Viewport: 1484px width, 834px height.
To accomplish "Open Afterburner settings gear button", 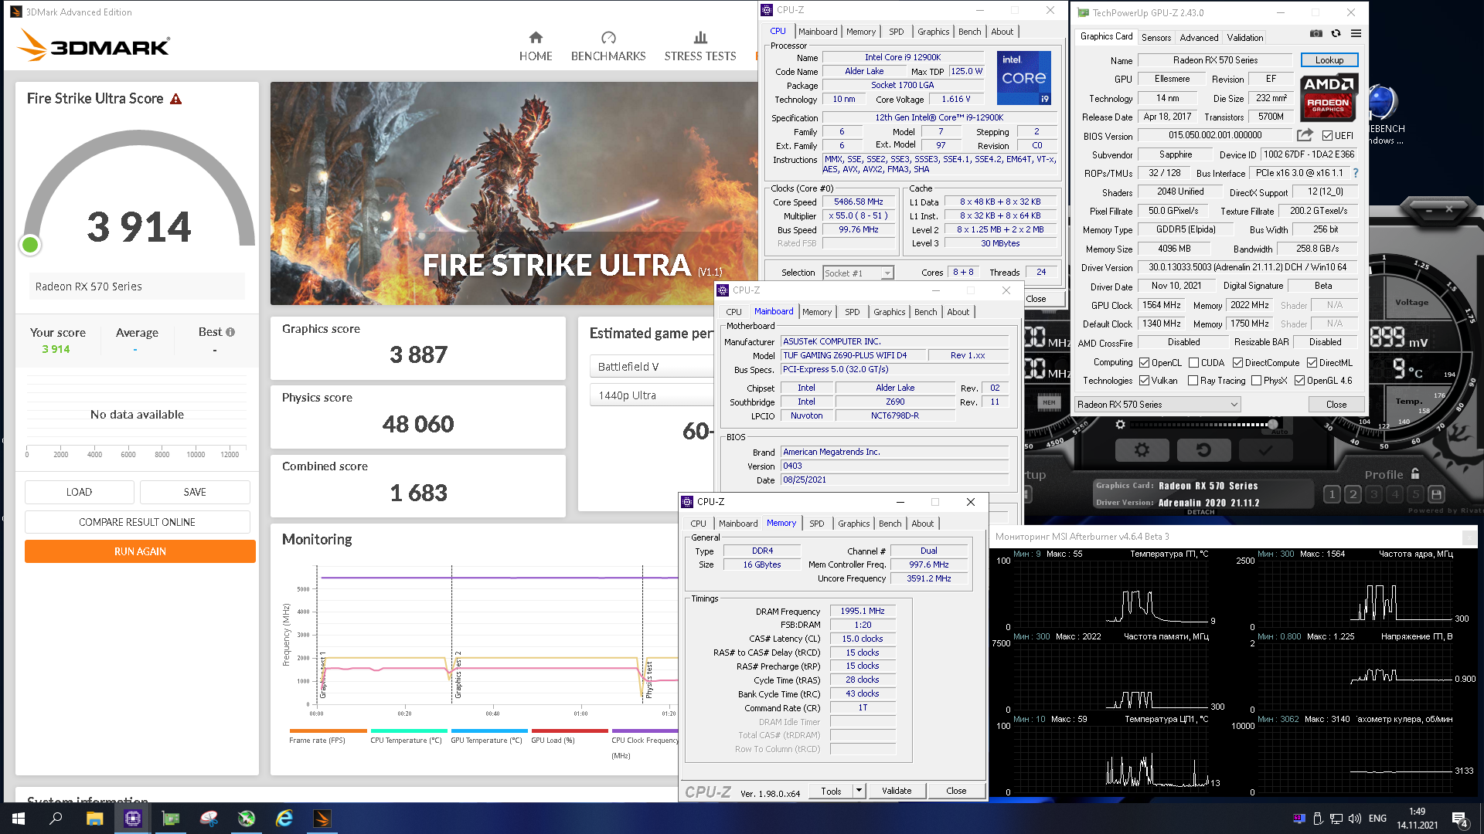I will coord(1142,450).
